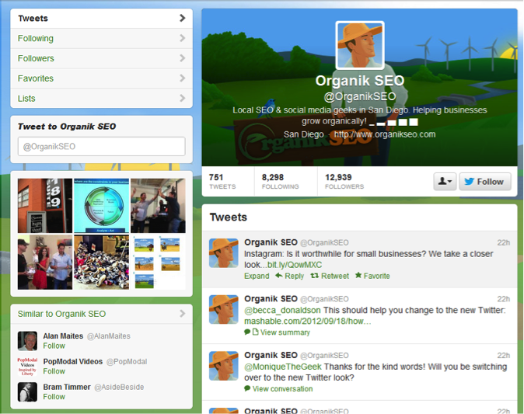This screenshot has height=414, width=524.
Task: Retweet the Instagram tweet
Action: click(x=330, y=276)
